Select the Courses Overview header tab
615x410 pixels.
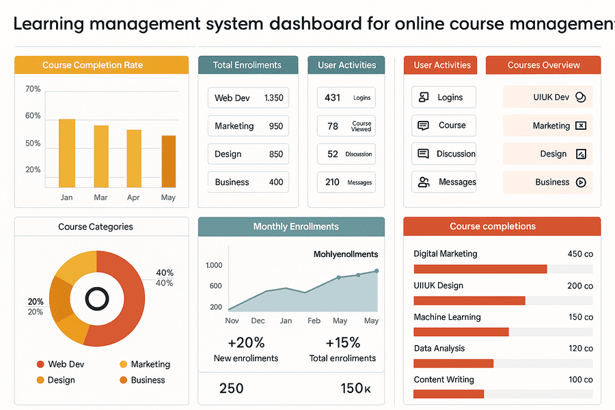[x=543, y=66]
